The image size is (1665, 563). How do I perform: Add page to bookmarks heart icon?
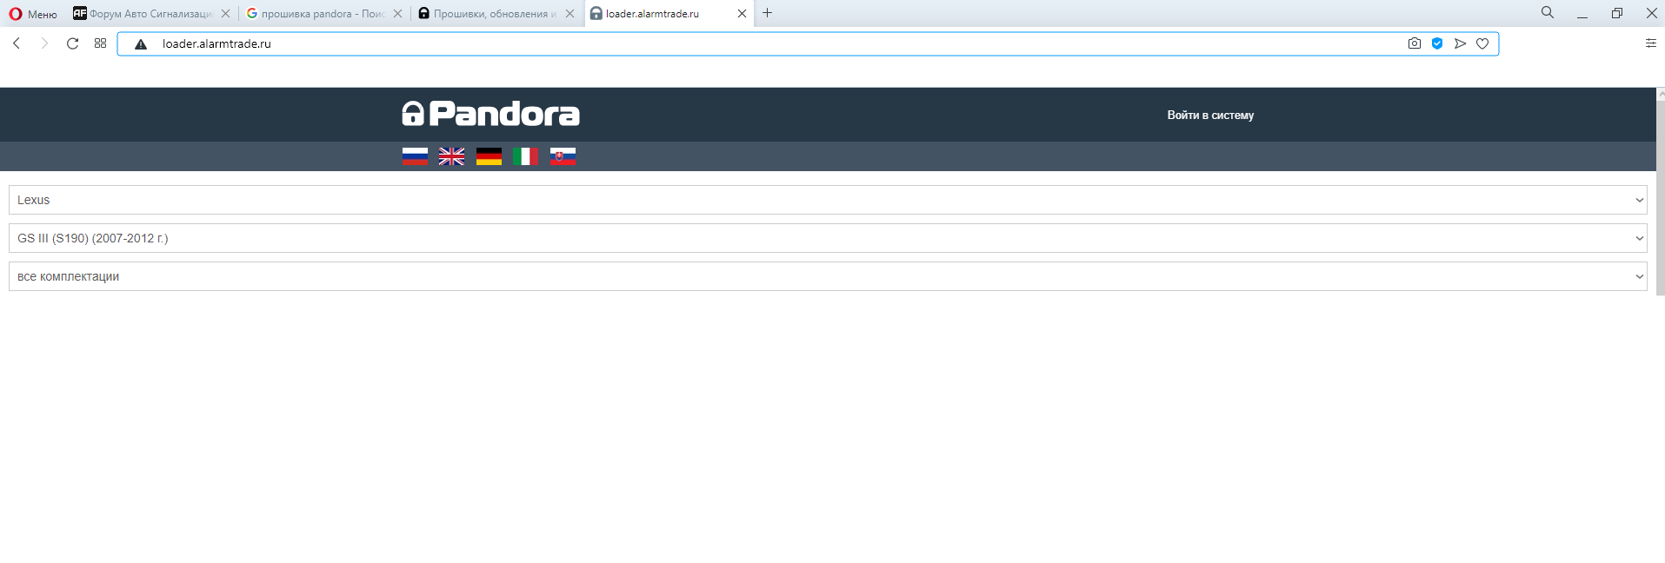pyautogui.click(x=1482, y=43)
